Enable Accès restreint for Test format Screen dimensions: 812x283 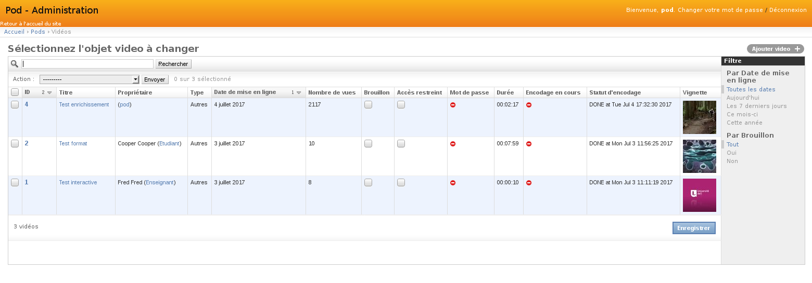click(x=401, y=144)
